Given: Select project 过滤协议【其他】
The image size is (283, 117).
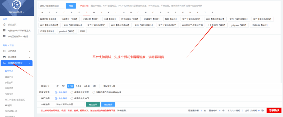Looking at the screenshot, I should [260, 25].
